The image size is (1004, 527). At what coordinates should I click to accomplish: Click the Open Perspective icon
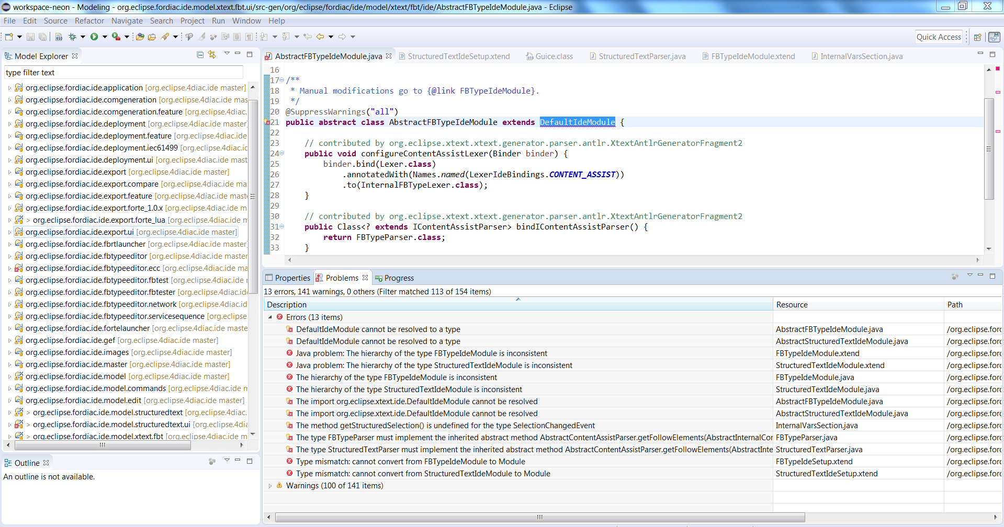pos(977,37)
